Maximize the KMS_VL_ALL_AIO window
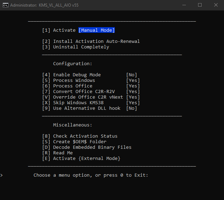Screen dimensions: 224x200 click(200, 5)
